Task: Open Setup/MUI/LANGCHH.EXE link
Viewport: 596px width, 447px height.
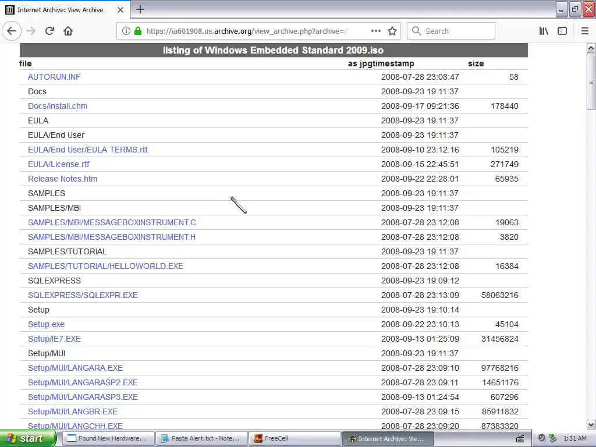Action: click(x=75, y=425)
